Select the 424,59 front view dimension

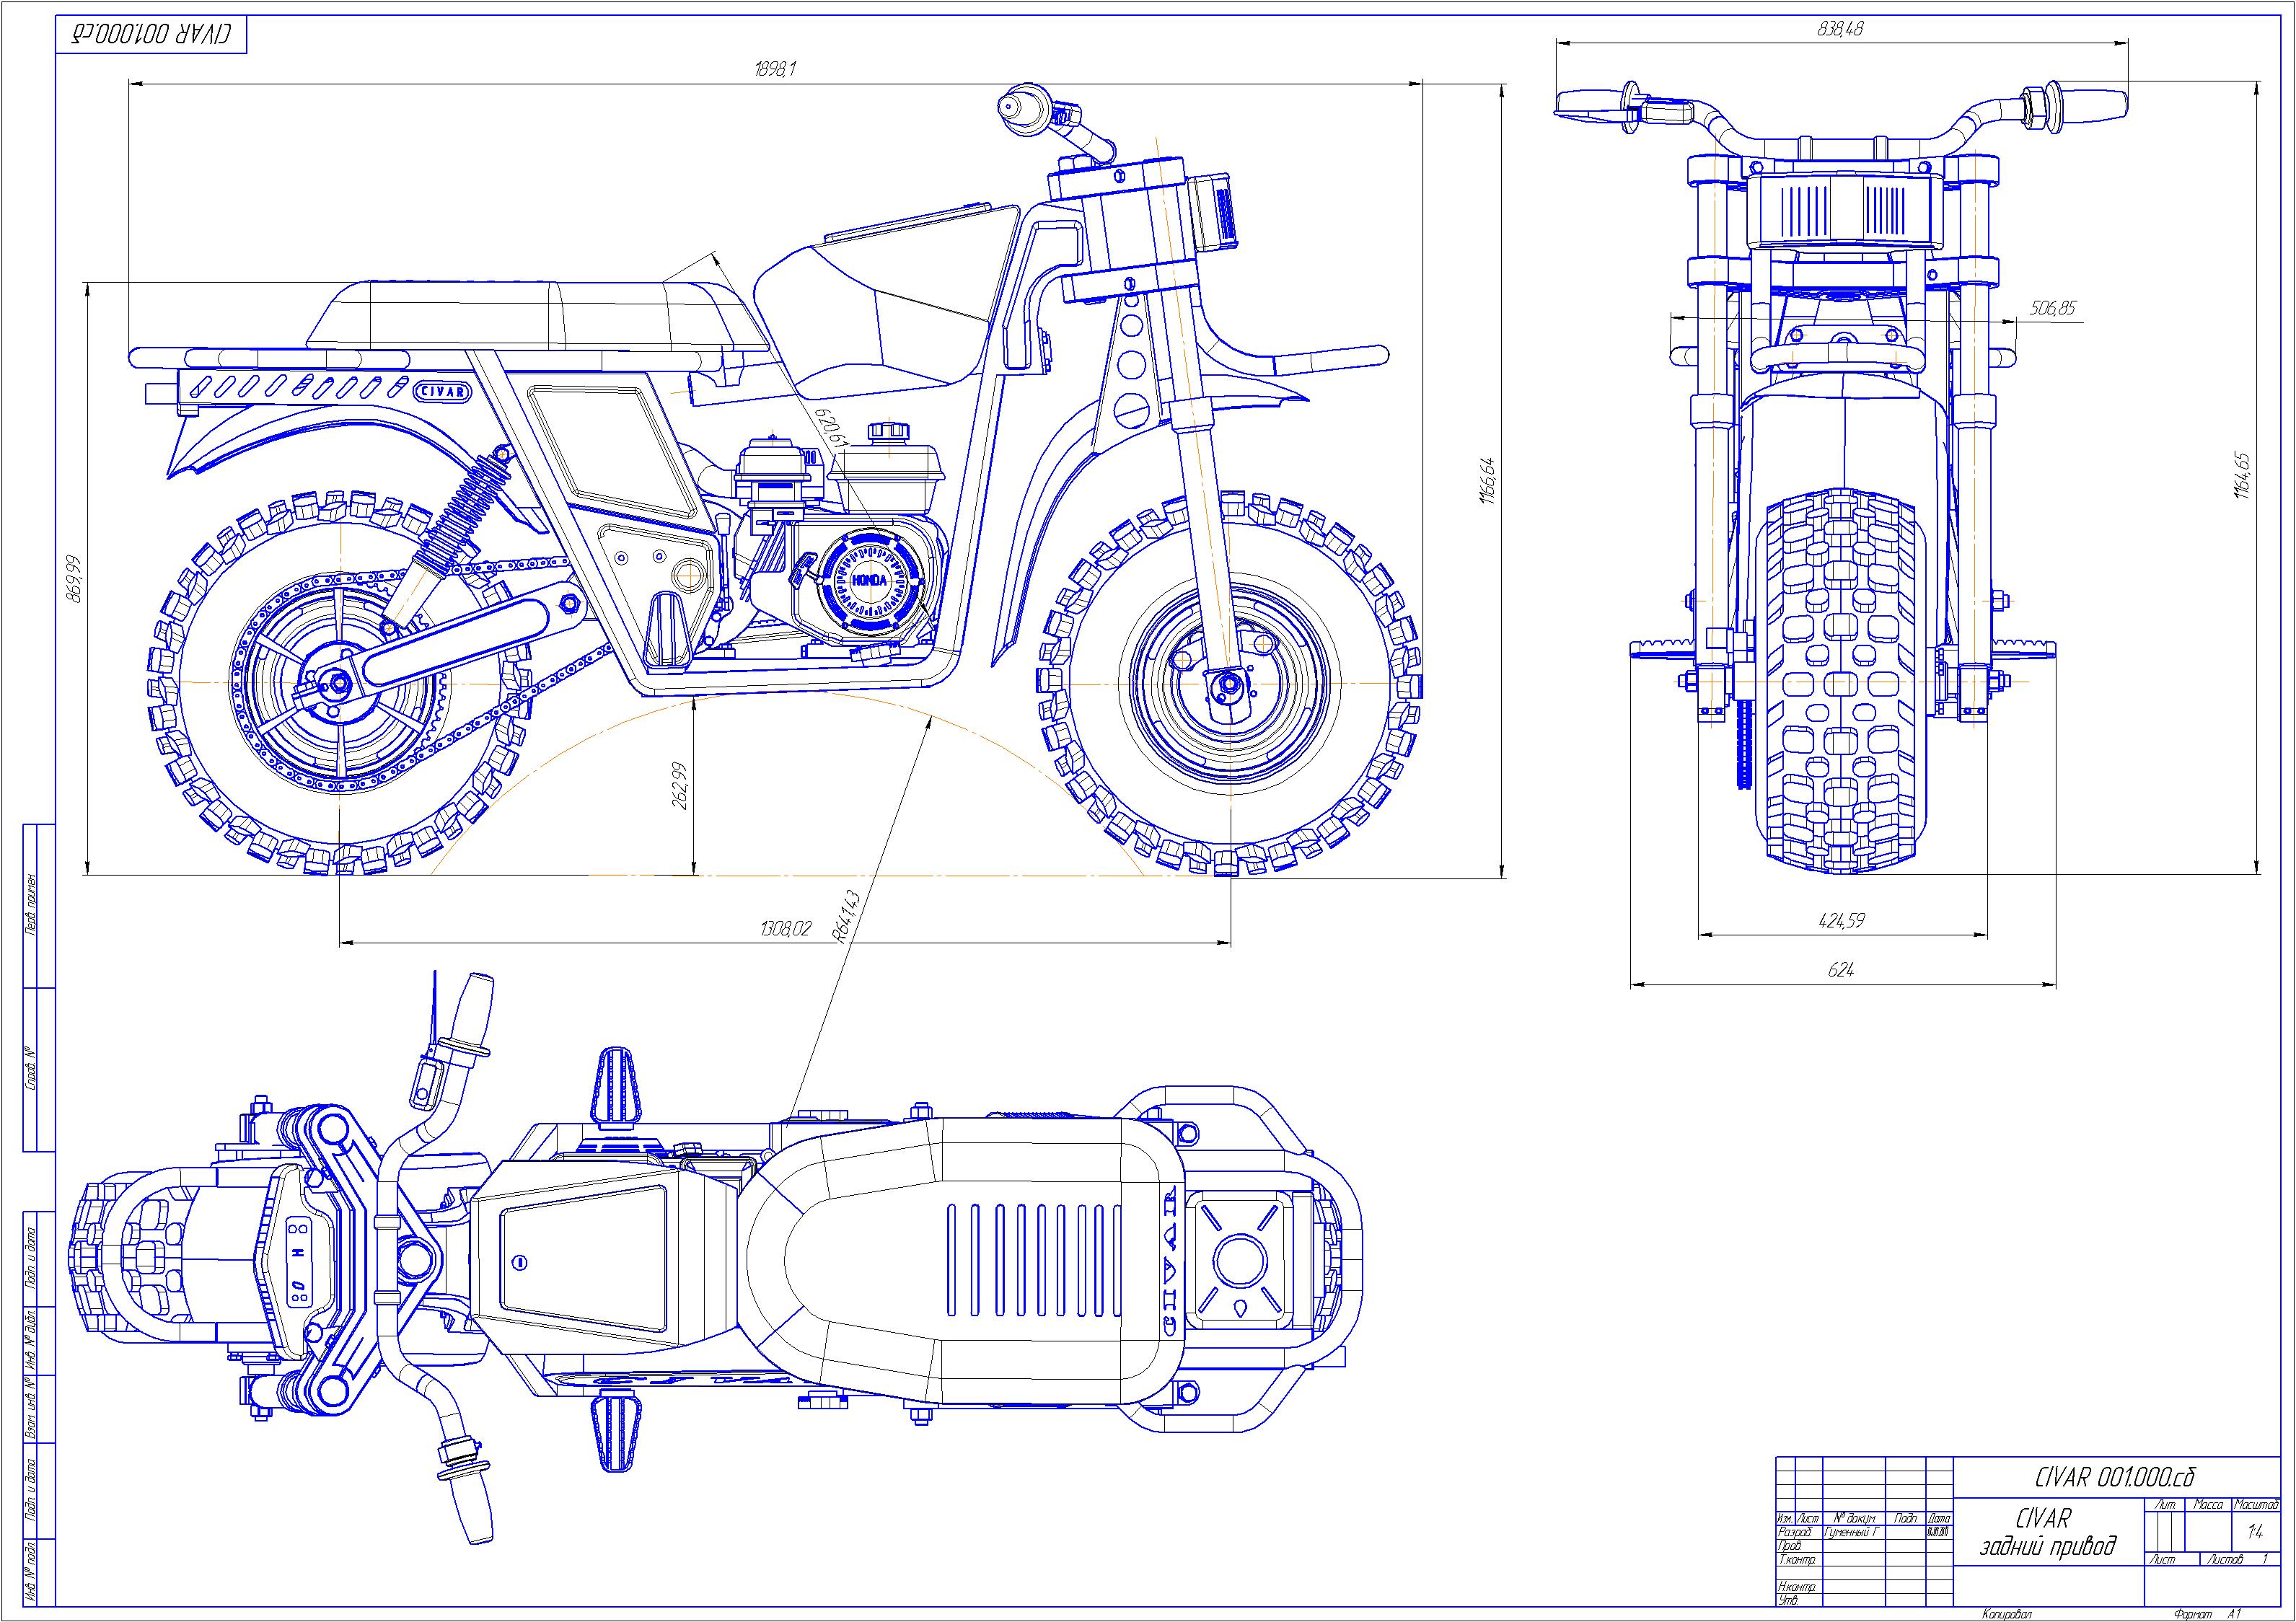point(1841,921)
